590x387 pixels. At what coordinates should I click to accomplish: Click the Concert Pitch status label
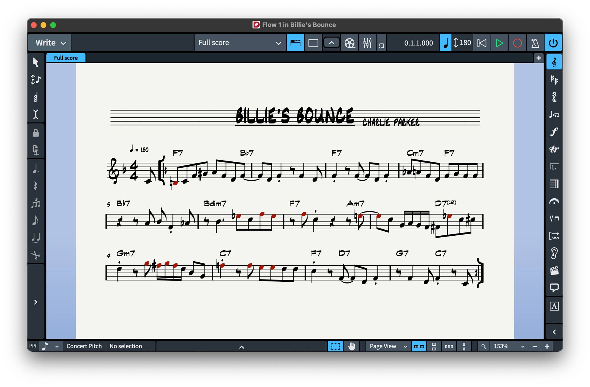pos(84,346)
